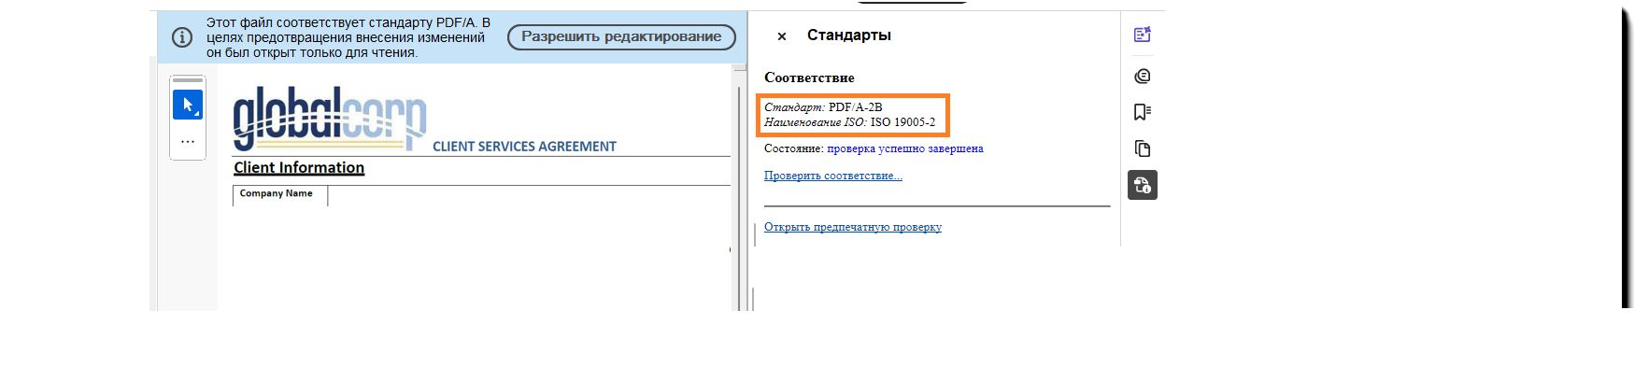Click the Соответствие heading

[809, 78]
